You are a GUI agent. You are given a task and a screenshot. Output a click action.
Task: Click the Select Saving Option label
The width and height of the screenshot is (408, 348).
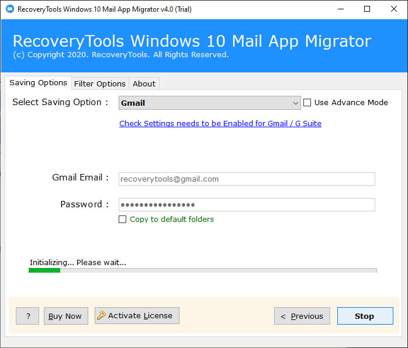[60, 102]
